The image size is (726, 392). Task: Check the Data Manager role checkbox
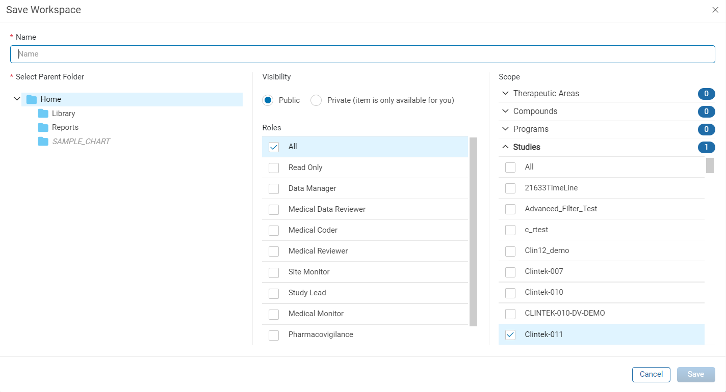point(274,188)
